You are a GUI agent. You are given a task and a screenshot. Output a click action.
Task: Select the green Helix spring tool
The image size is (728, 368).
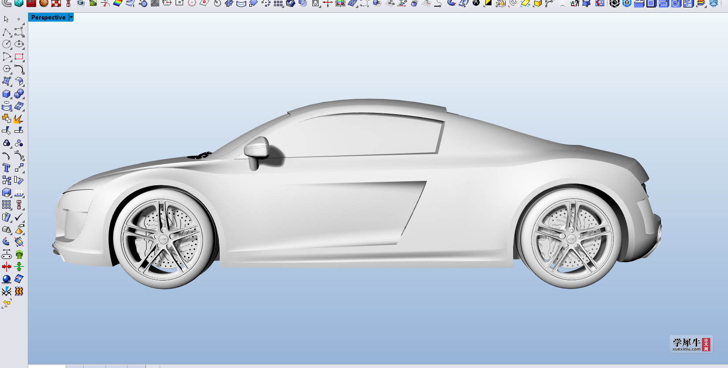[19, 255]
